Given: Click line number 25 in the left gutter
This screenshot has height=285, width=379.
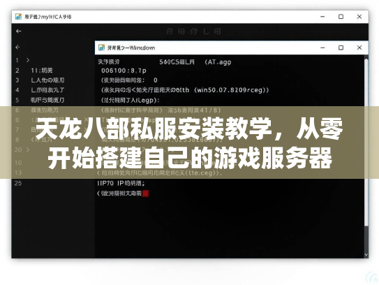Looking at the screenshot, I should point(18,183).
